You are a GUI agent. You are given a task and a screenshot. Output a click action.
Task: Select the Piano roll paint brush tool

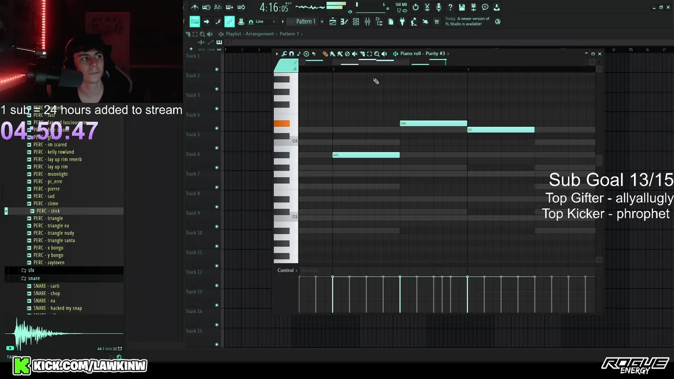click(332, 54)
